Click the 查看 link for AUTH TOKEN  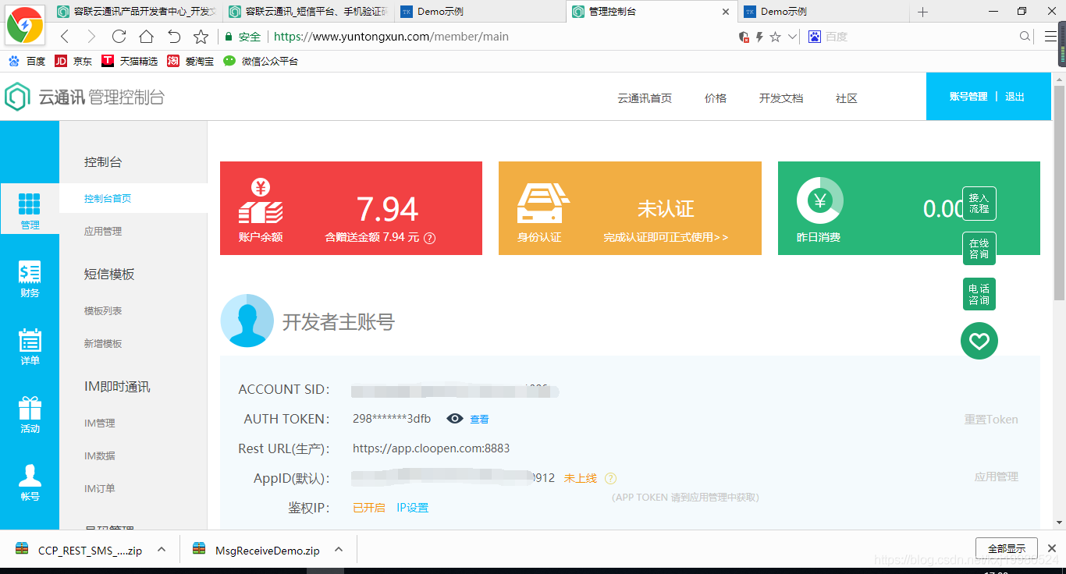coord(479,420)
